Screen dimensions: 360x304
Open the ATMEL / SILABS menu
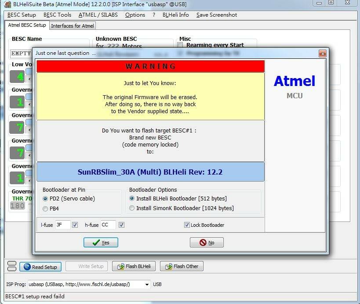coord(98,15)
